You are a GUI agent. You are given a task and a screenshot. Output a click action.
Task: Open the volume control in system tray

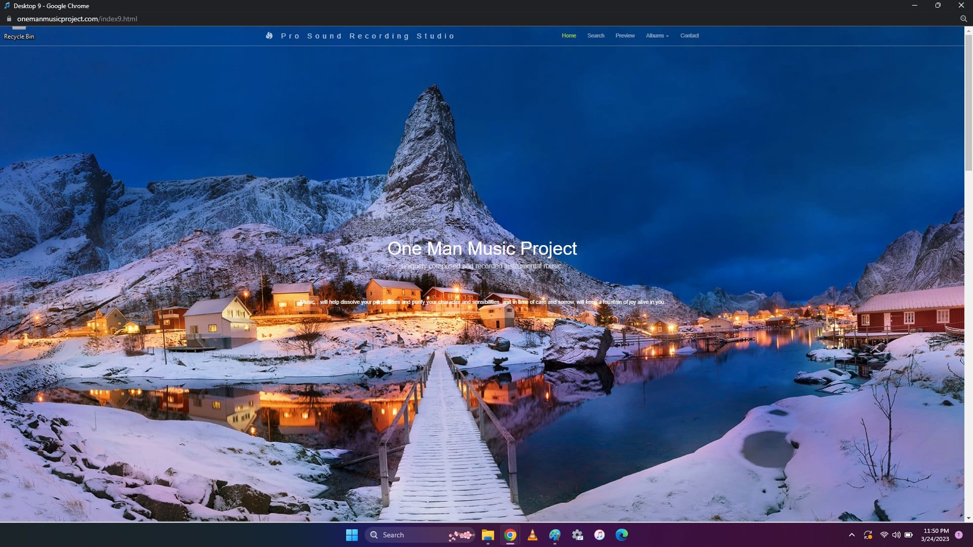[896, 535]
